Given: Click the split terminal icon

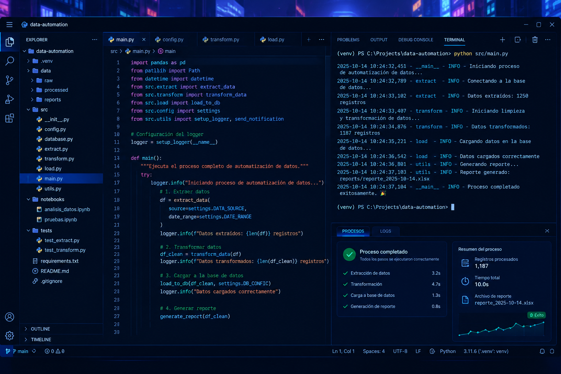Looking at the screenshot, I should (x=518, y=39).
